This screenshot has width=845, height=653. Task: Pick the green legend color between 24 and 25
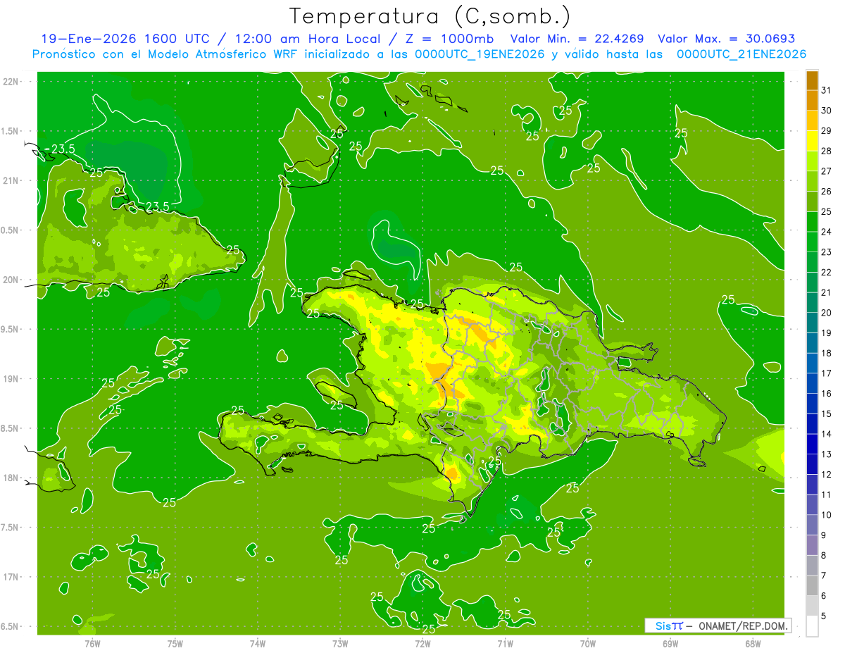812,221
